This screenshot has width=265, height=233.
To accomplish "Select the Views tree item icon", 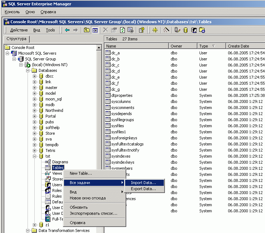I will click(48, 173).
